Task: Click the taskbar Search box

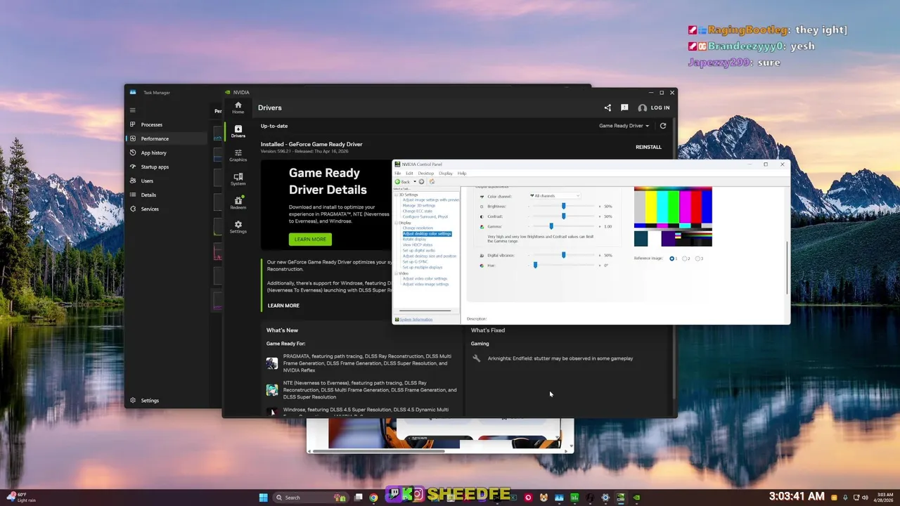Action: [x=309, y=498]
